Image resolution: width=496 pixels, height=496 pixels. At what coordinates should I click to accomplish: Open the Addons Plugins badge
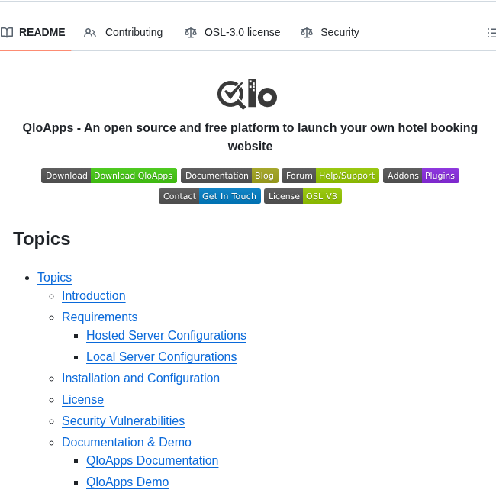tap(421, 176)
